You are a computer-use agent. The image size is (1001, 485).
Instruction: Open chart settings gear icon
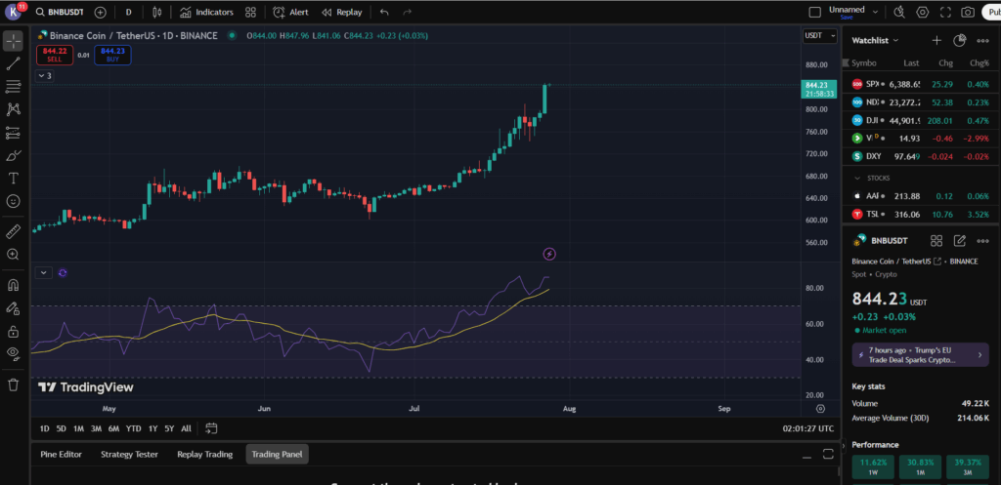(x=922, y=13)
